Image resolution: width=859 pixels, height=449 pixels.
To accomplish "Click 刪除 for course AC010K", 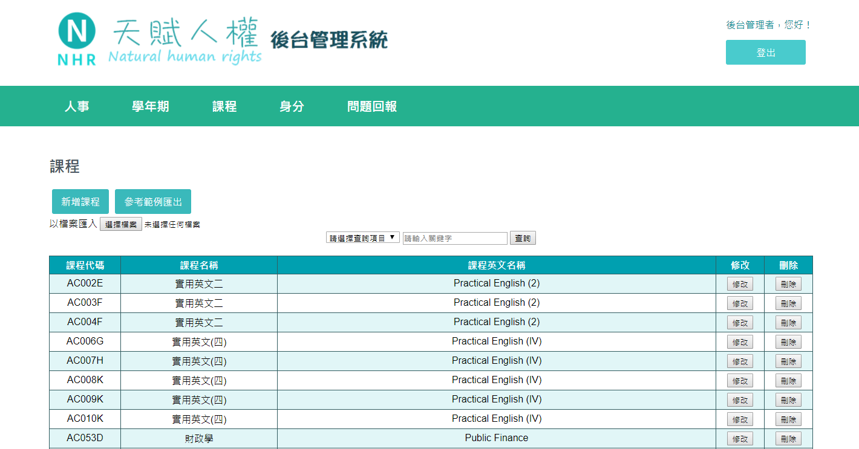I will point(788,419).
